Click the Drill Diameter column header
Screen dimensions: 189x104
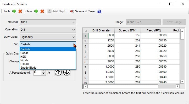pos(101,30)
